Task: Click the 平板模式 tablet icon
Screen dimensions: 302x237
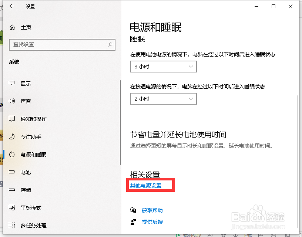Action: (x=11, y=207)
